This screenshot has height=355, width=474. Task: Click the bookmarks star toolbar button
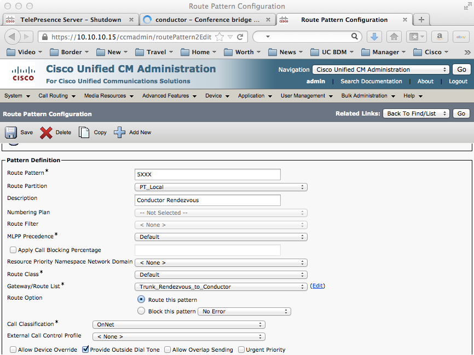417,37
